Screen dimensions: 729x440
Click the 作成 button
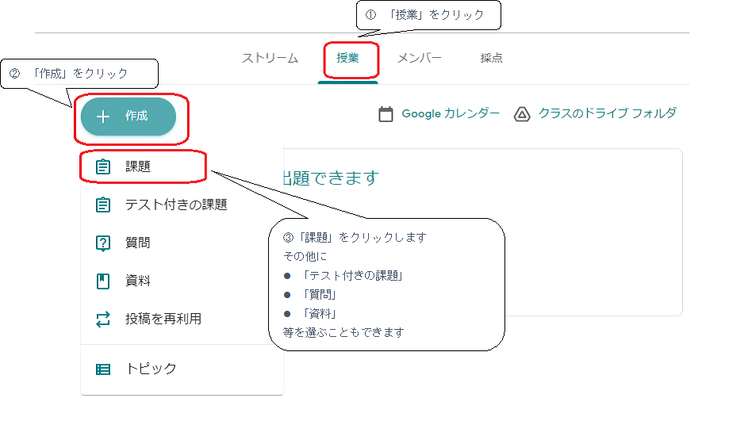click(129, 117)
